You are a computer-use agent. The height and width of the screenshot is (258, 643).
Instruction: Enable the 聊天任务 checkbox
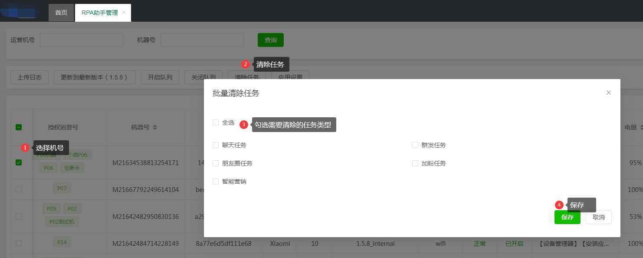(216, 145)
